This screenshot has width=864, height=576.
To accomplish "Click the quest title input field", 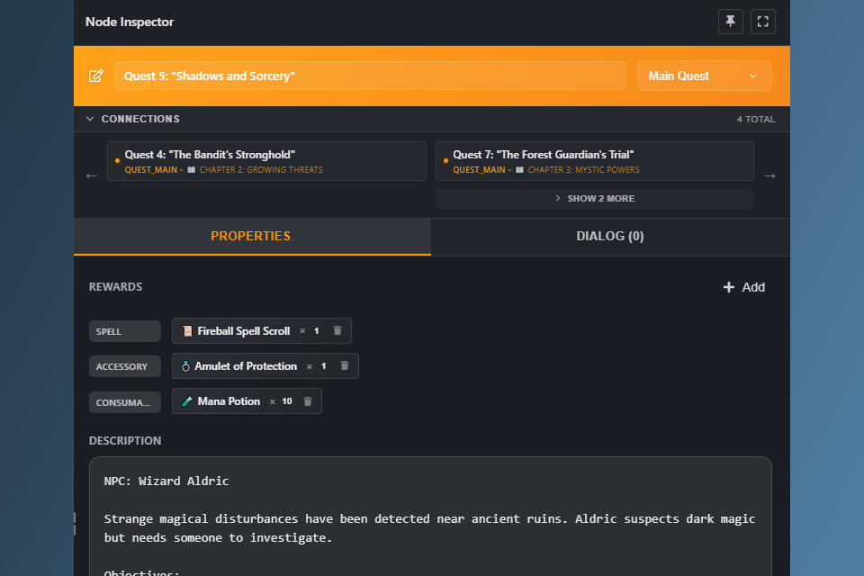I will tap(370, 76).
